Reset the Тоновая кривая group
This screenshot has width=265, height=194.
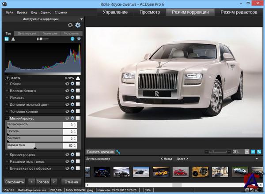[x=67, y=111]
